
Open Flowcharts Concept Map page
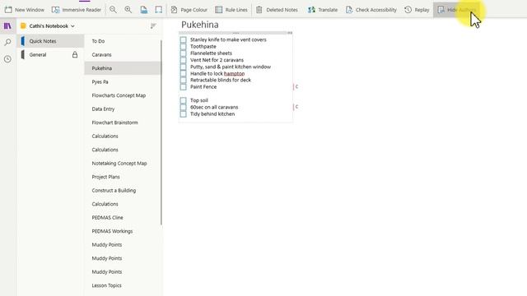123,95
